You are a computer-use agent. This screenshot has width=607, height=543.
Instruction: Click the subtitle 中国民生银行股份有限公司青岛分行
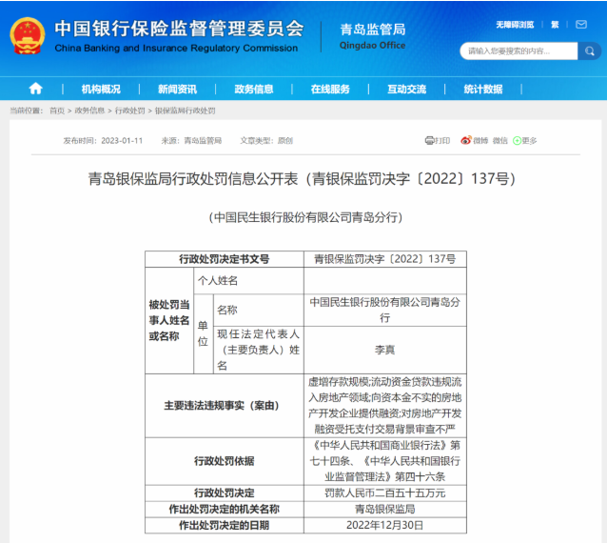pos(305,217)
